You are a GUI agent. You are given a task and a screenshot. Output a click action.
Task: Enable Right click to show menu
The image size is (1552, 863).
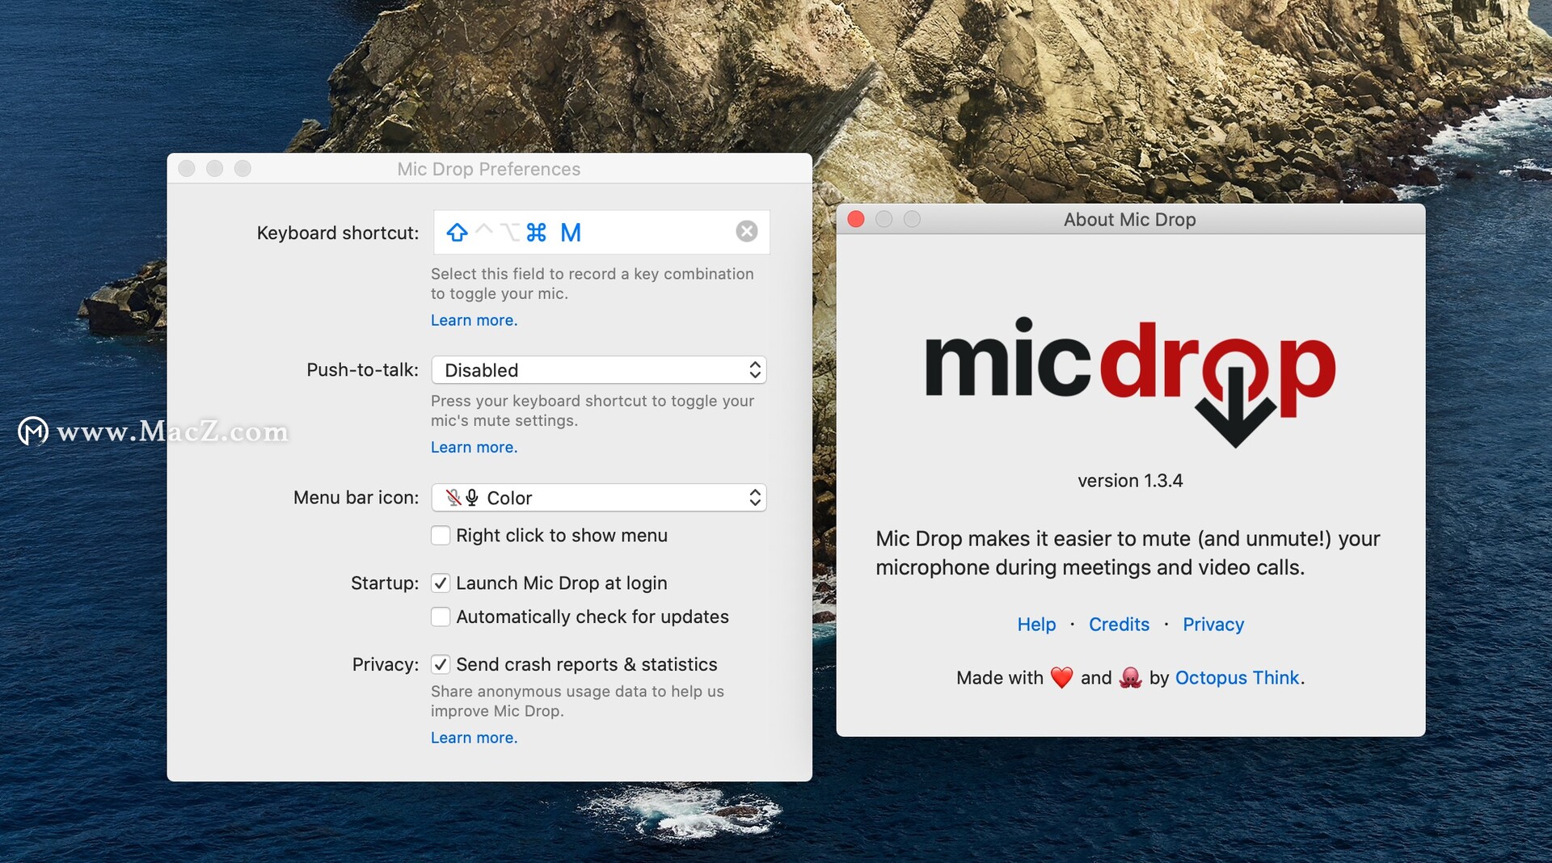(x=441, y=536)
